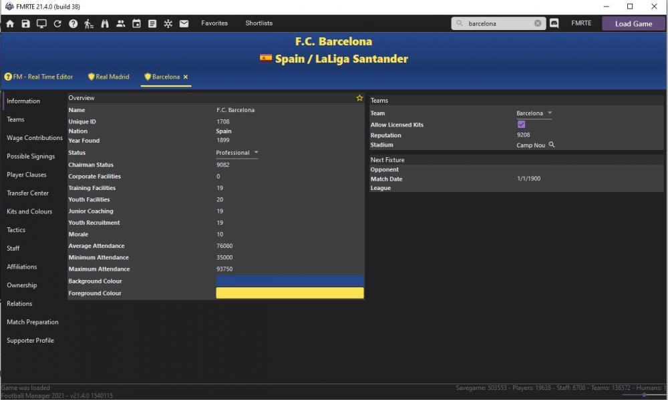Switch to the Real Madrid tab
The height and width of the screenshot is (400, 668).
pos(109,77)
